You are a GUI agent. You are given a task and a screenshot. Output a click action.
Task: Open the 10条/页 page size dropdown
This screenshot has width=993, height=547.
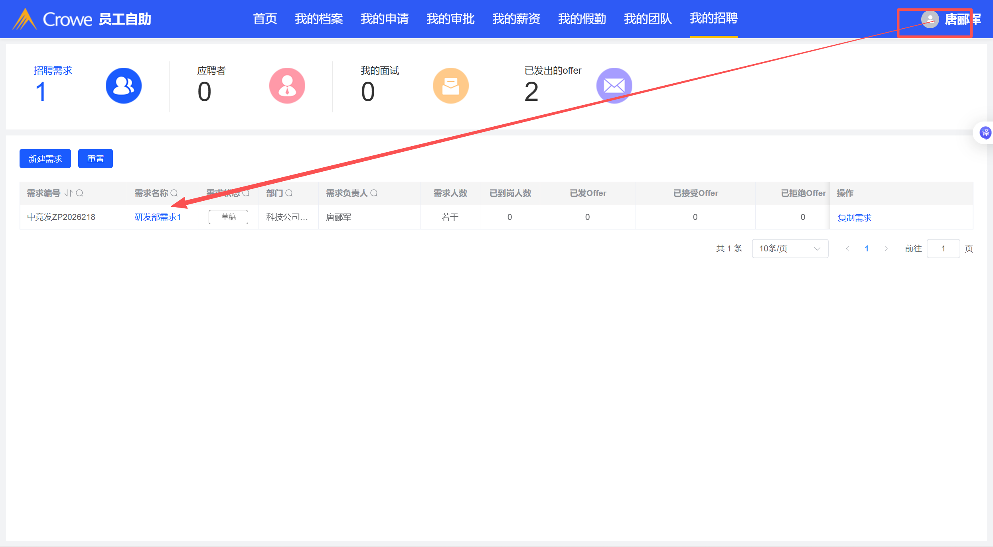pyautogui.click(x=790, y=249)
